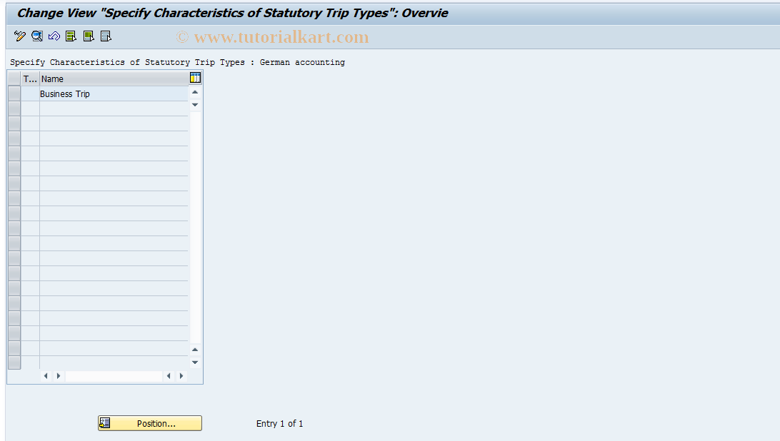
Task: Click the scroll-right arrow next to leftmost arrow
Action: click(x=58, y=376)
